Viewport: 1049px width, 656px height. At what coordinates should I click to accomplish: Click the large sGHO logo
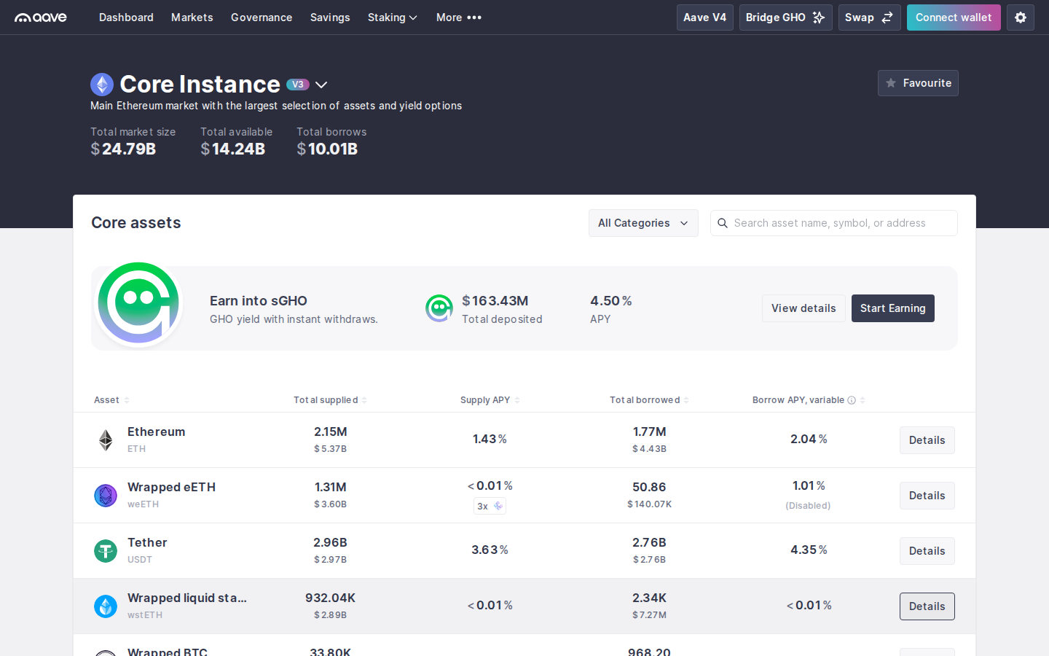pos(138,303)
